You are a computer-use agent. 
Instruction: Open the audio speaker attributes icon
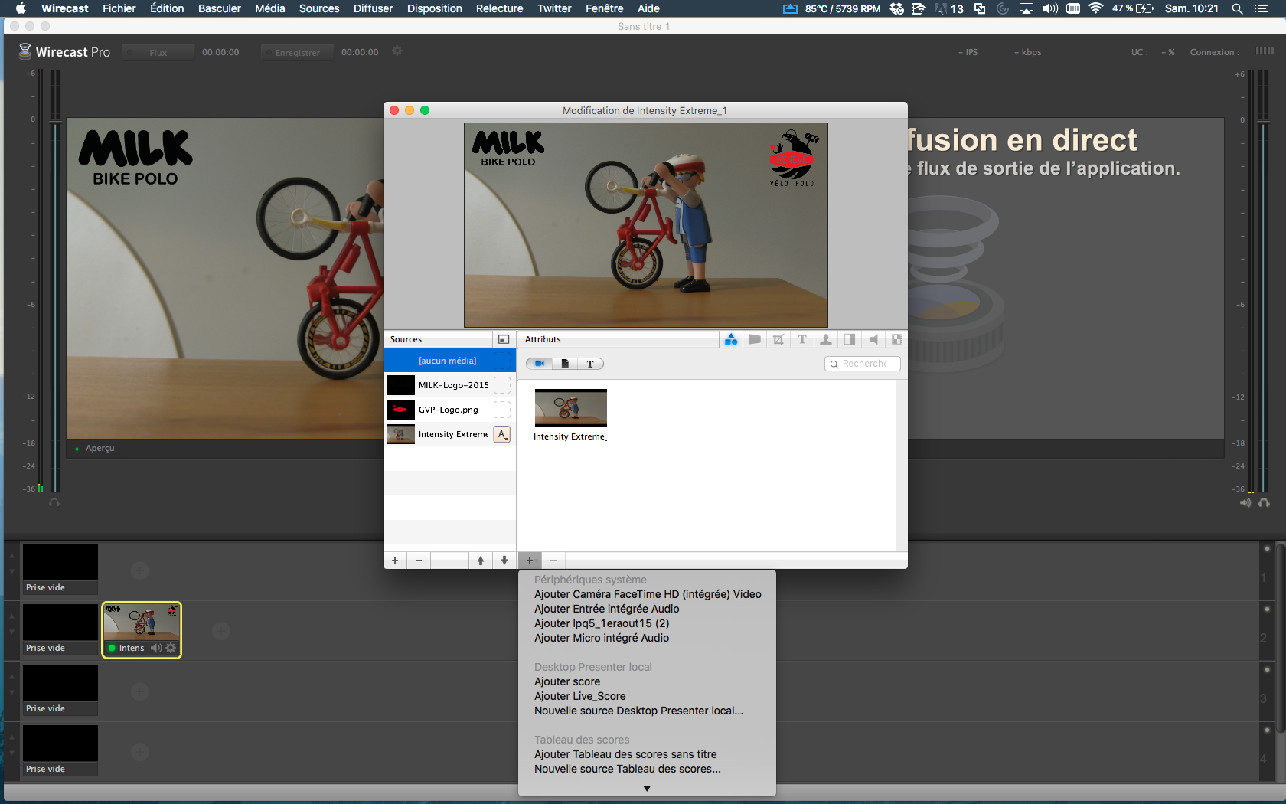coord(873,339)
